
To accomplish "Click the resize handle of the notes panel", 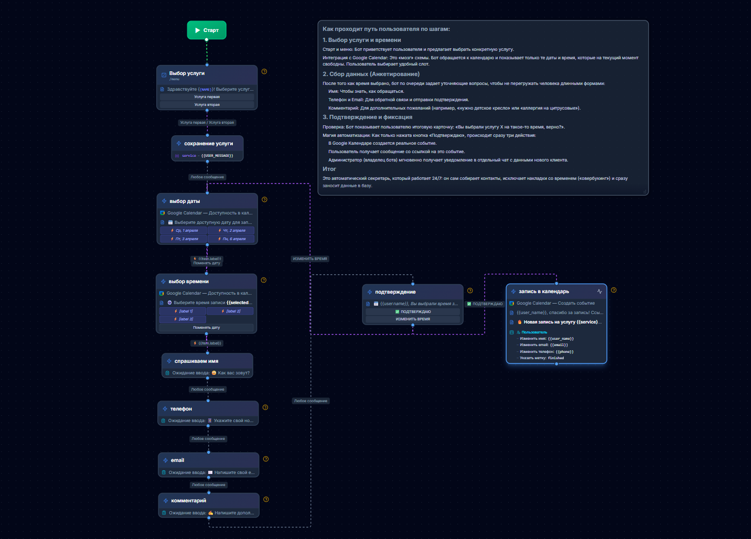I will coord(645,192).
